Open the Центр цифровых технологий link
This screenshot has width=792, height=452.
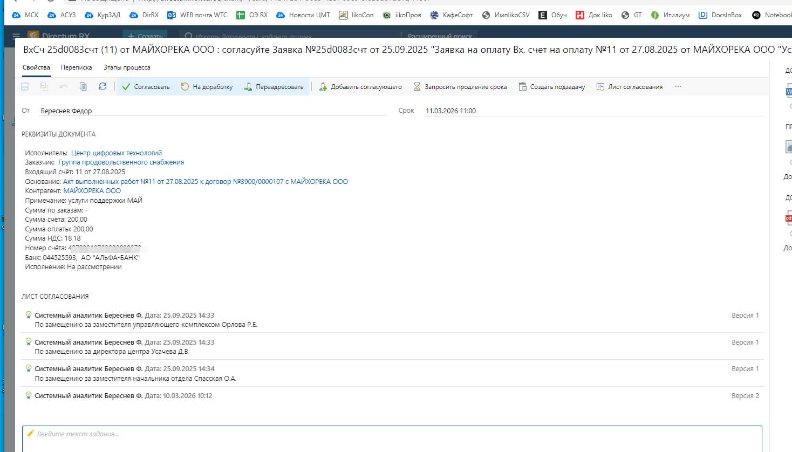click(x=117, y=153)
